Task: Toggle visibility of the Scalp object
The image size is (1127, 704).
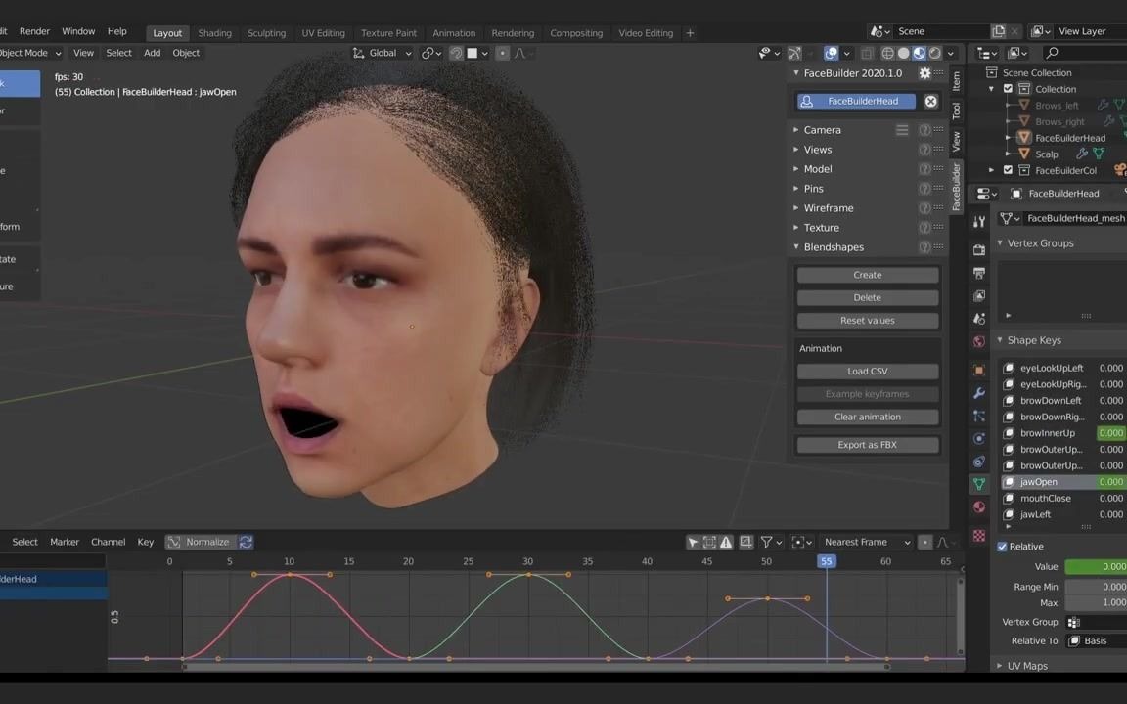Action: [1123, 154]
